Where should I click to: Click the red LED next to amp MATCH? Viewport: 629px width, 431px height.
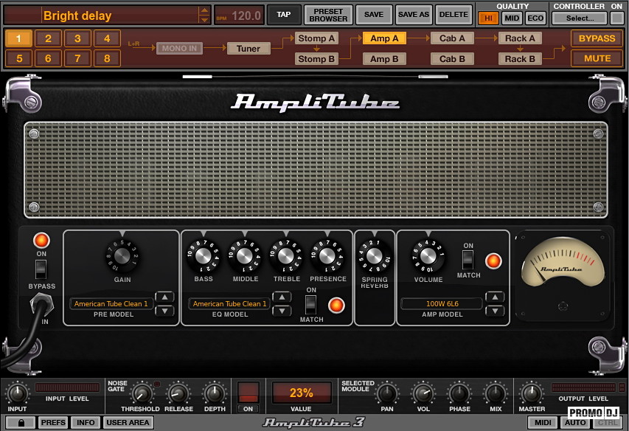[x=493, y=261]
